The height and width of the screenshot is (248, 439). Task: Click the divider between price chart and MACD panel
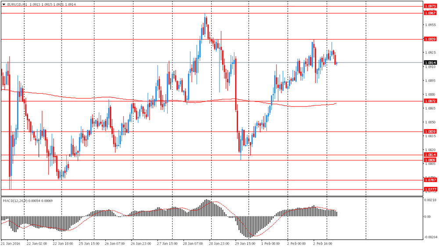click(211, 197)
